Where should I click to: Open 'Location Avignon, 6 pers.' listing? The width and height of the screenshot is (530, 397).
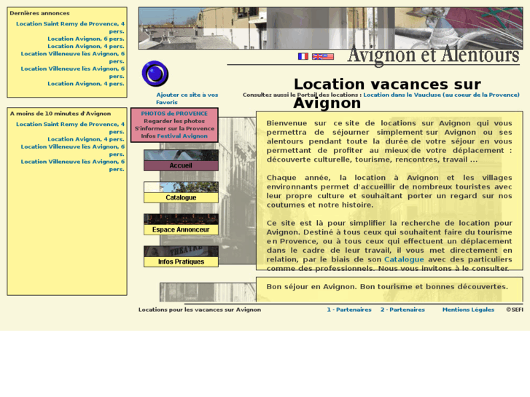pyautogui.click(x=86, y=39)
